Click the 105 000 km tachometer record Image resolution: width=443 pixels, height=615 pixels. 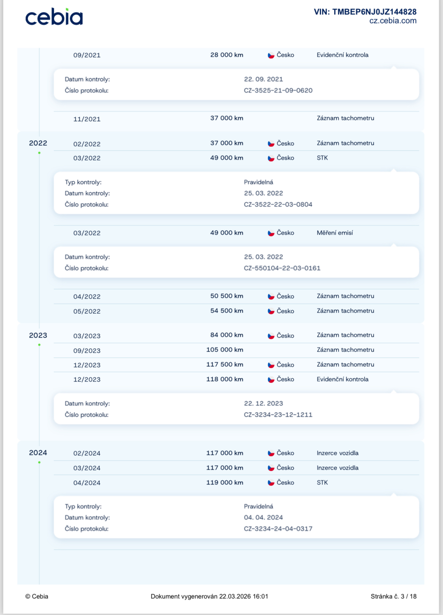tap(225, 350)
